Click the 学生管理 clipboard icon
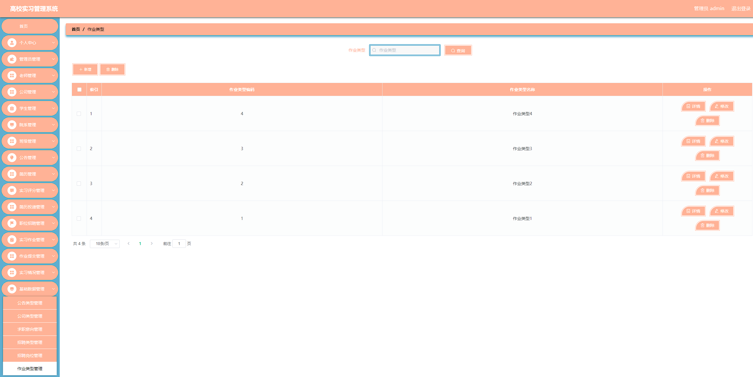Viewport: 753px width, 377px height. pos(12,108)
